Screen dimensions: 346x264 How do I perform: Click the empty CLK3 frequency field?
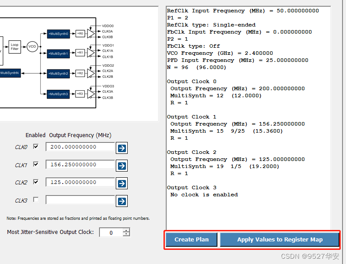tap(80, 200)
